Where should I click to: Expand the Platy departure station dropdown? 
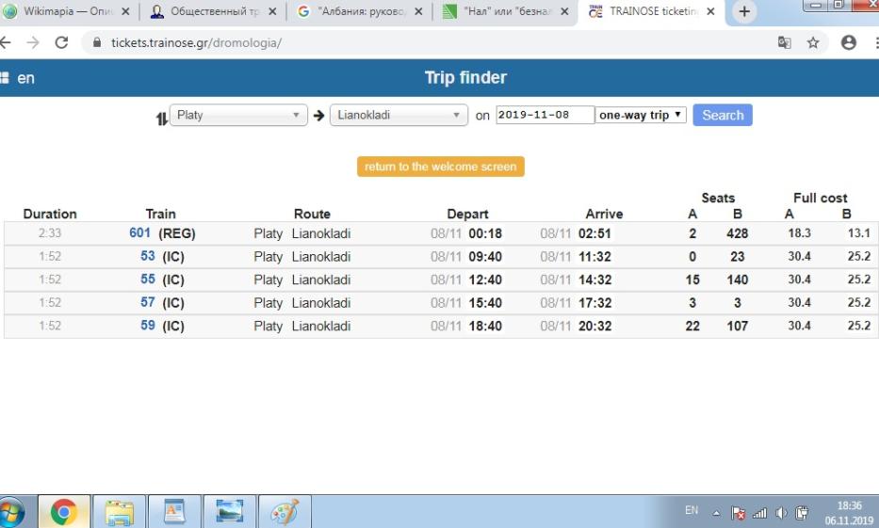click(x=239, y=116)
